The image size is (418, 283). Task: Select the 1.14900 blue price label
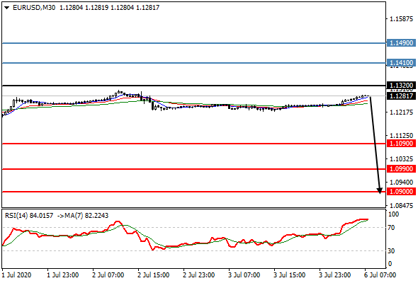pos(401,43)
